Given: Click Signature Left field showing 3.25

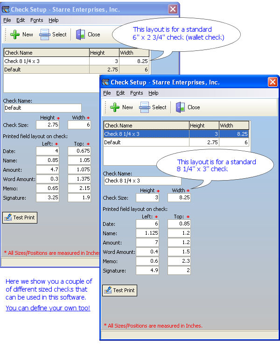Looking at the screenshot, I should 48,198.
